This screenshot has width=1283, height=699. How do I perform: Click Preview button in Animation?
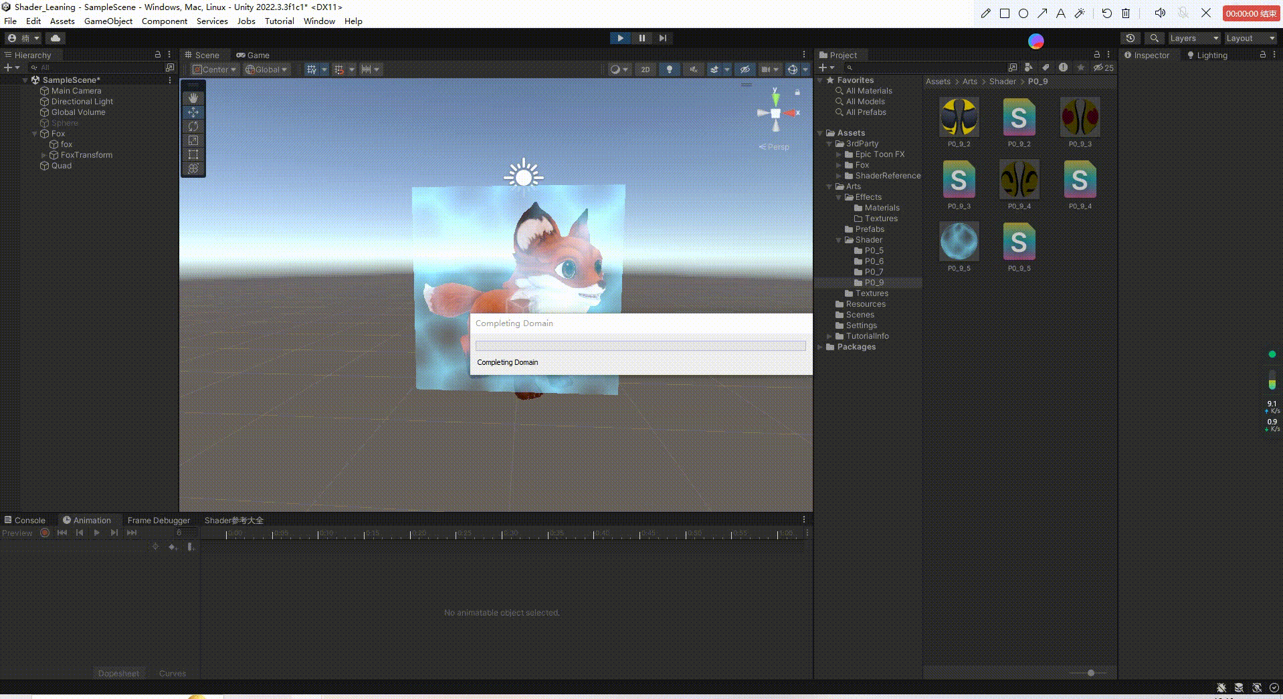point(17,533)
